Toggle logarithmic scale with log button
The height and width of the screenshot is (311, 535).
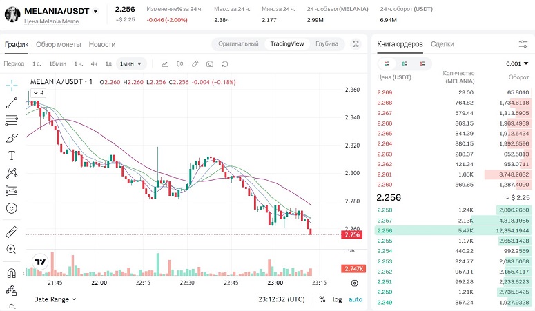pyautogui.click(x=337, y=299)
